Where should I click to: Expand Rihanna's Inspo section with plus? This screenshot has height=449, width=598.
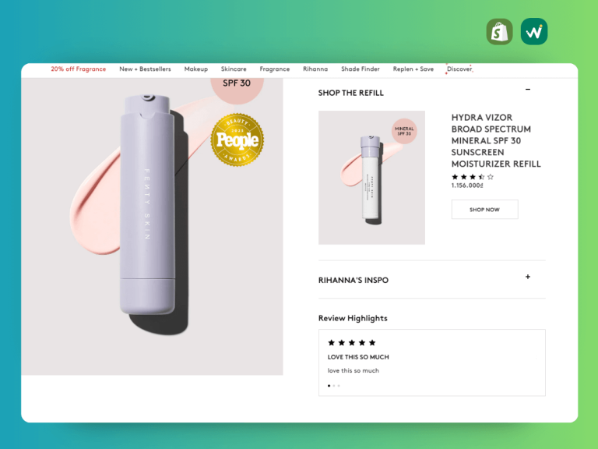528,277
